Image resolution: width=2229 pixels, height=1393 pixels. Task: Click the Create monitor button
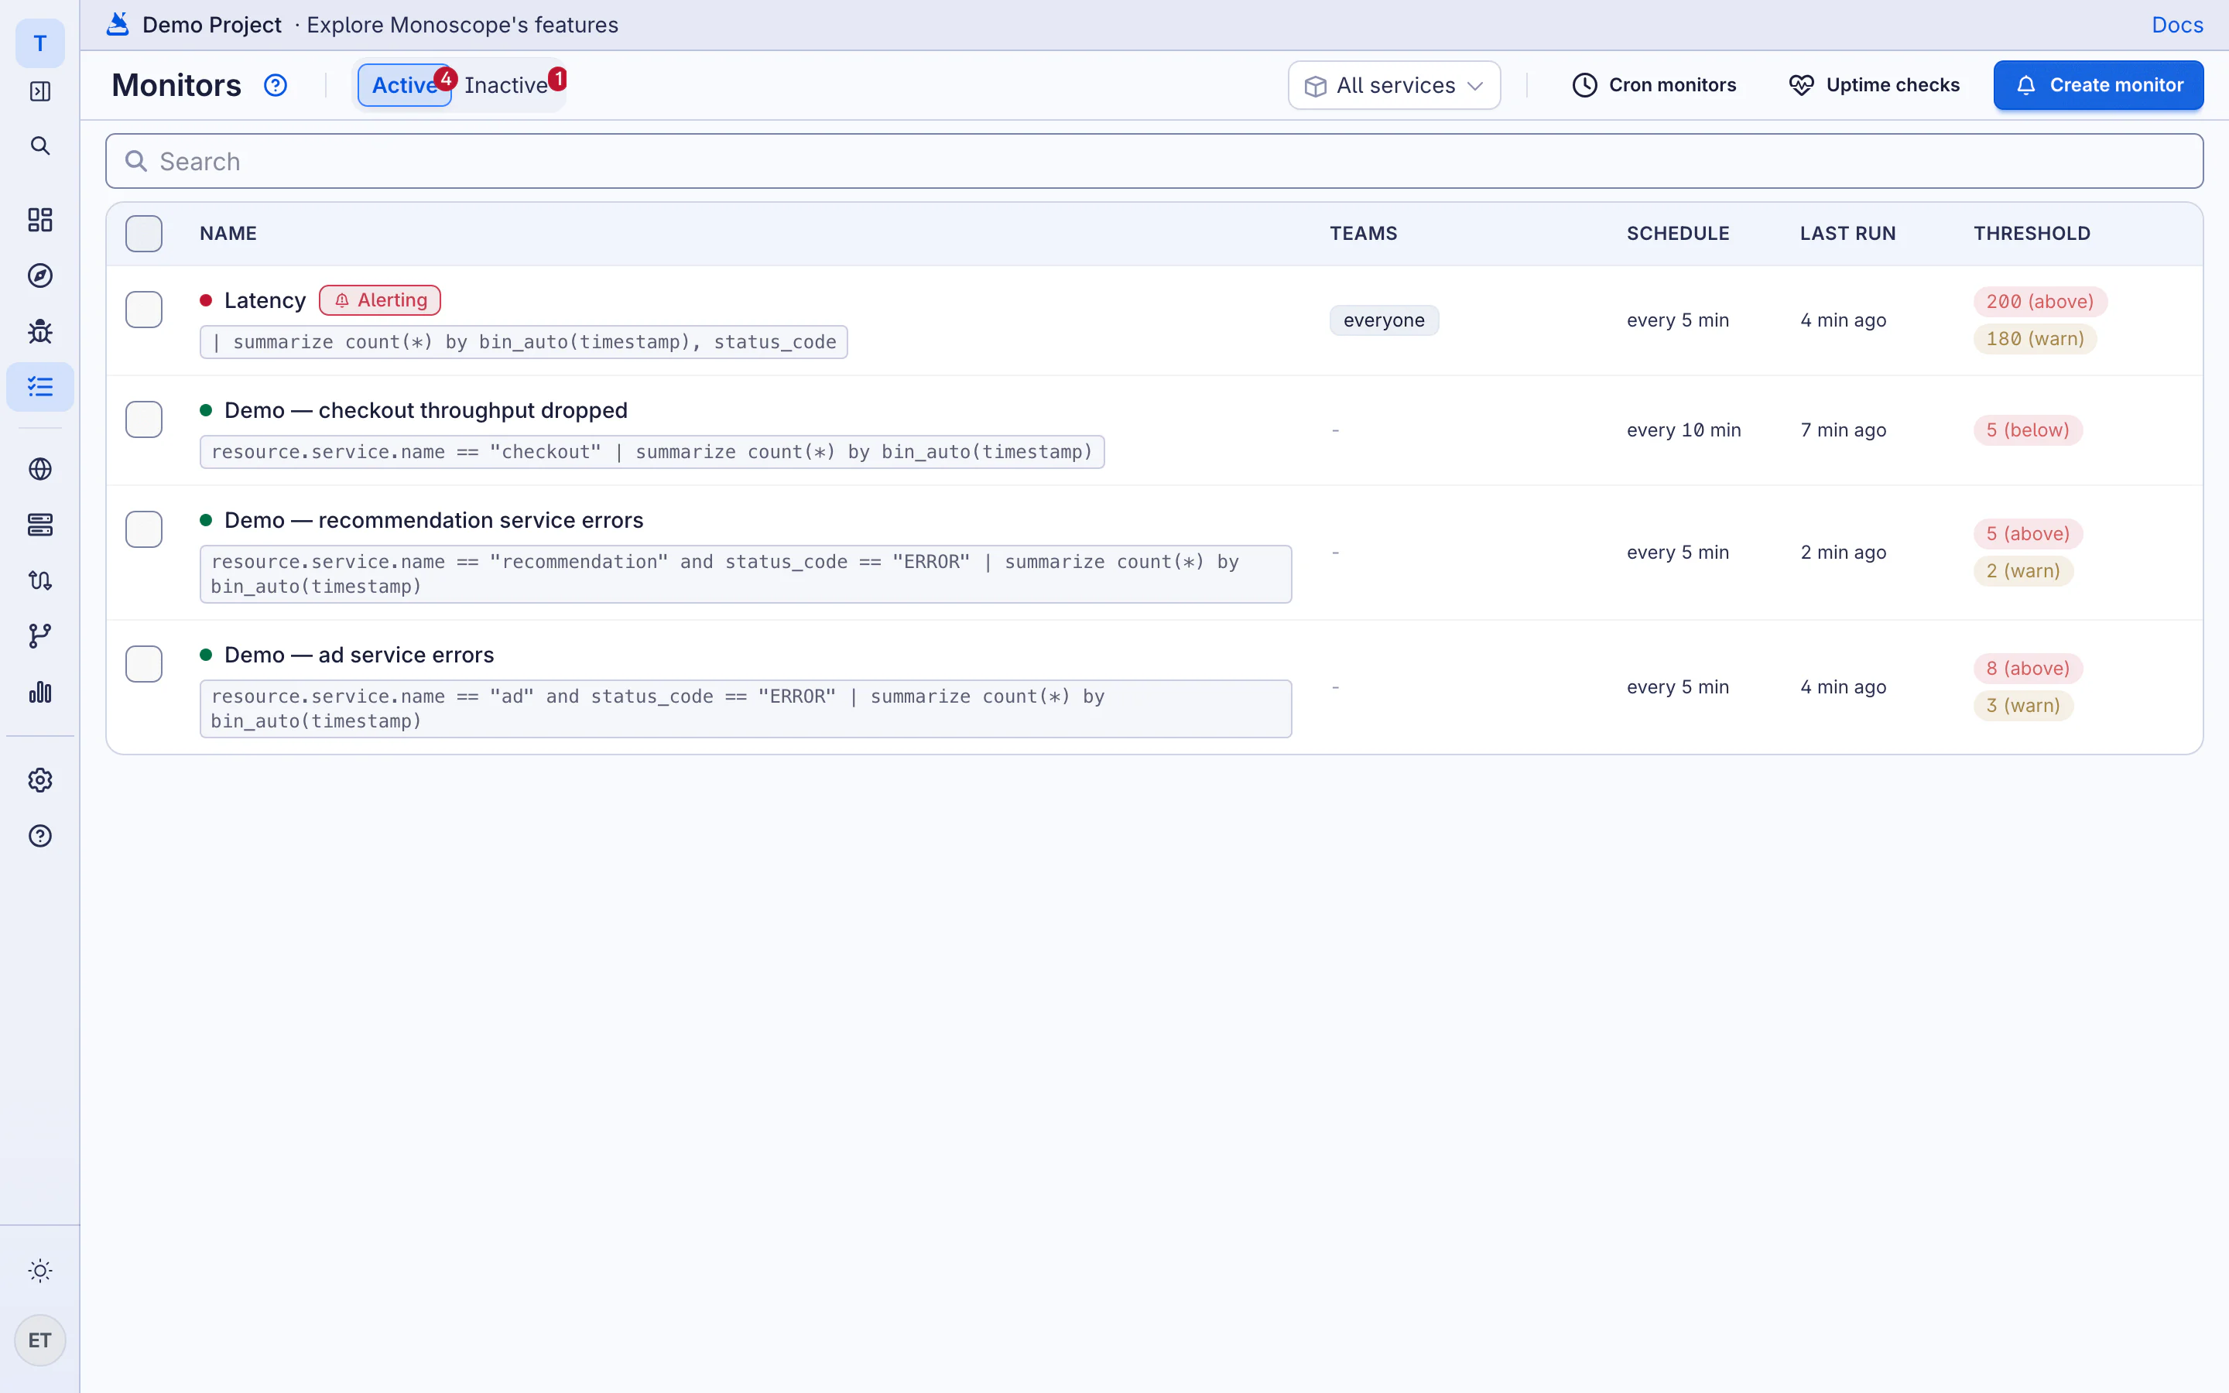[x=2098, y=86]
